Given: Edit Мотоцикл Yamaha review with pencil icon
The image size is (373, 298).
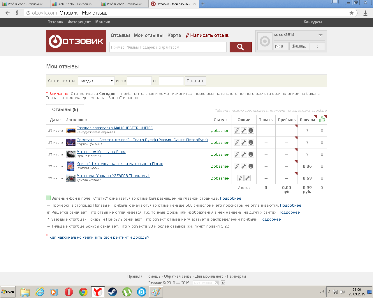Looking at the screenshot, I should [240, 178].
